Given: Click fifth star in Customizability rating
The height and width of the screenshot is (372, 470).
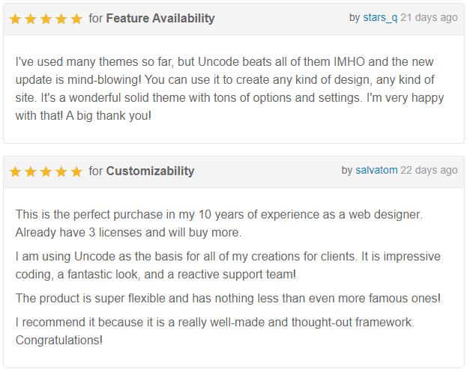Looking at the screenshot, I should tap(76, 172).
